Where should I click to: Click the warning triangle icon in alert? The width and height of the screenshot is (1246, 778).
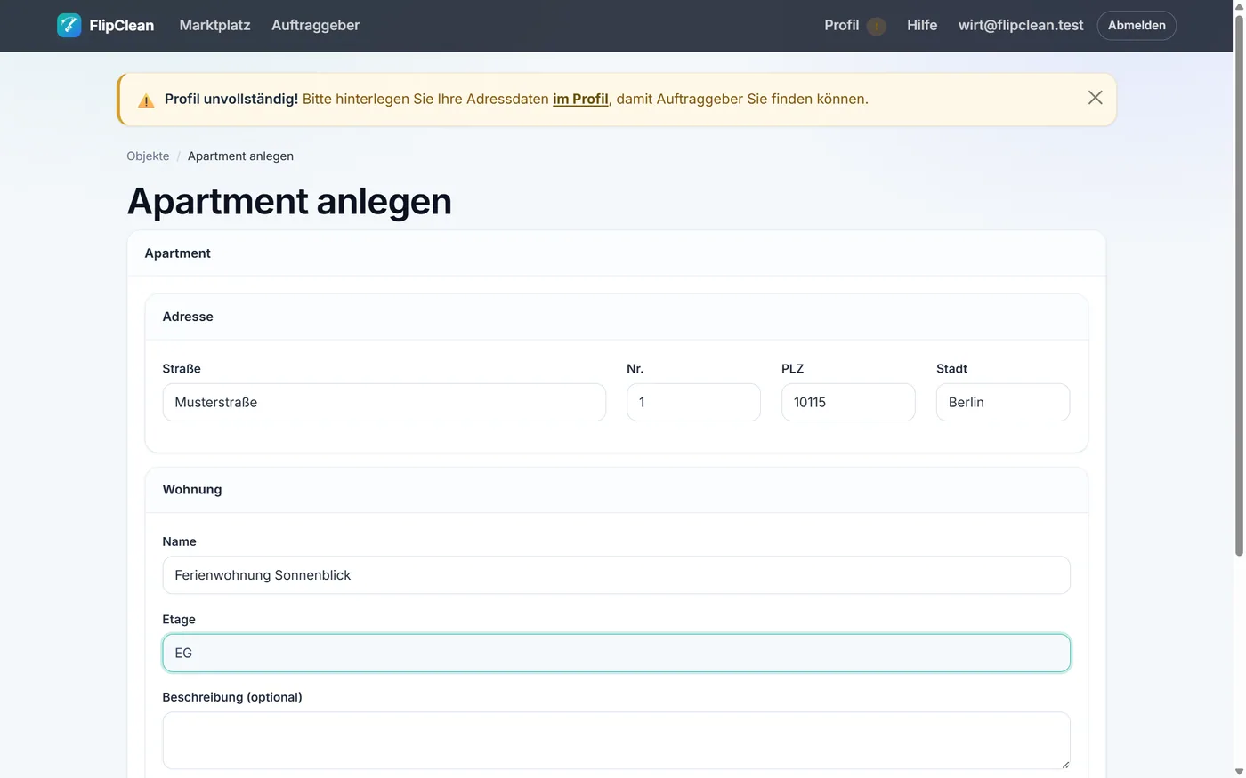(x=146, y=100)
